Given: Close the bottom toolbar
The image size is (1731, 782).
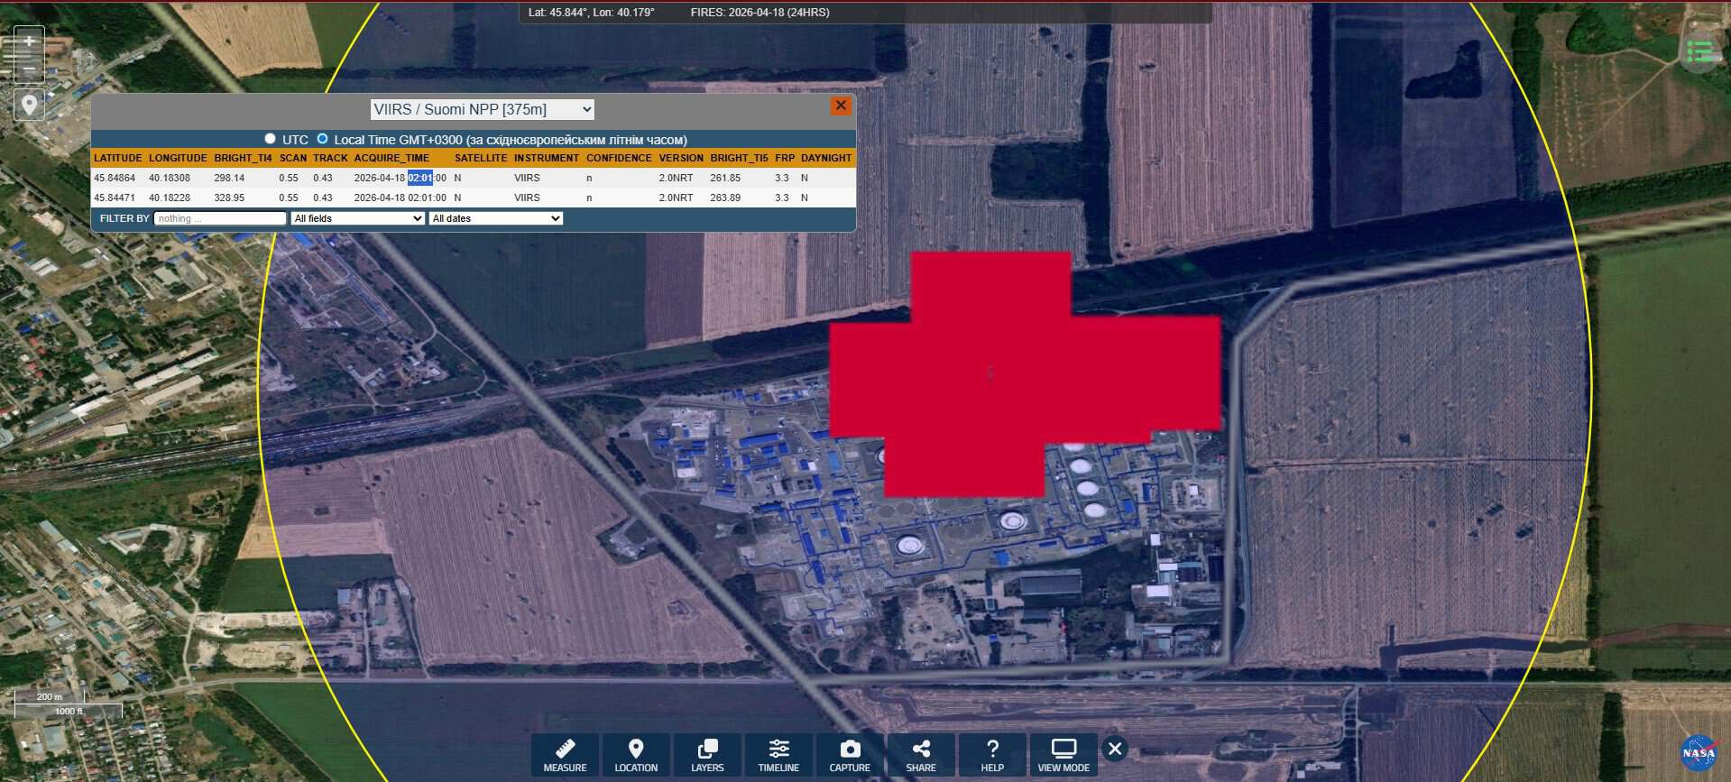Looking at the screenshot, I should tap(1115, 749).
